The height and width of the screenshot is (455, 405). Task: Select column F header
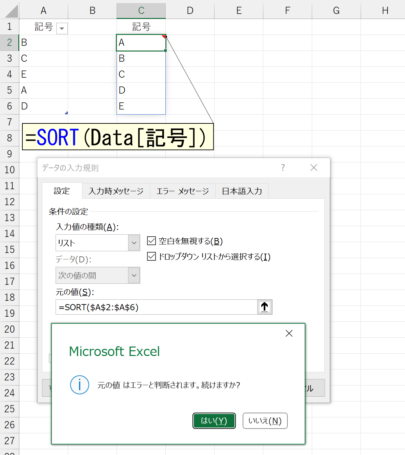(x=288, y=11)
